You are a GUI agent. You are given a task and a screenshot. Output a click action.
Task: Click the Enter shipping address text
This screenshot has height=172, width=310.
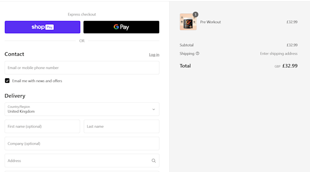279,53
